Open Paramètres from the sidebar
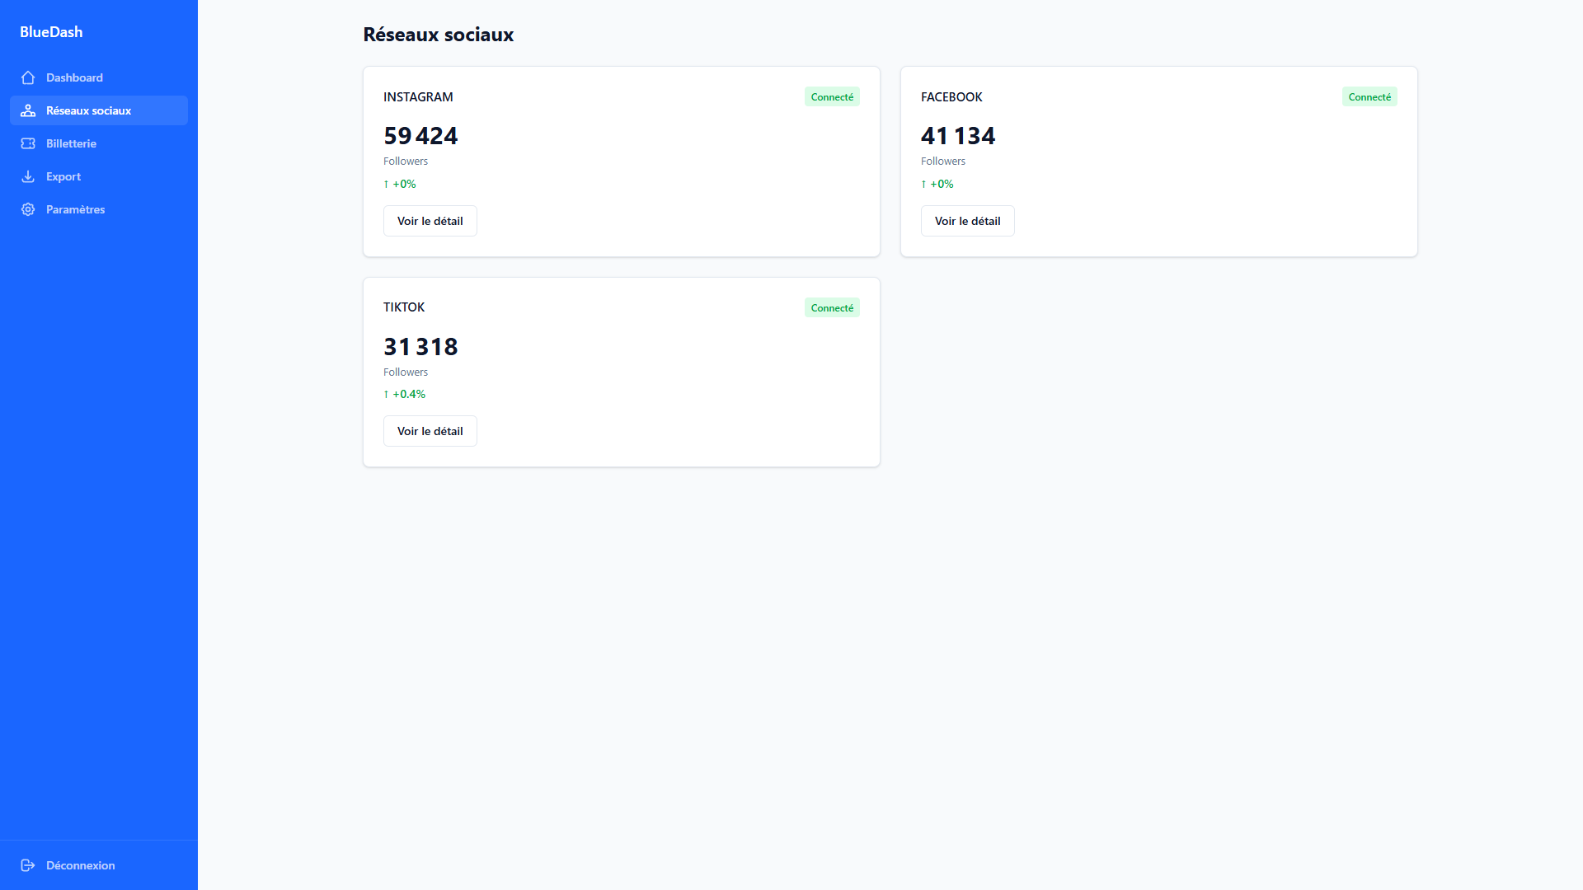Image resolution: width=1583 pixels, height=890 pixels. (99, 209)
